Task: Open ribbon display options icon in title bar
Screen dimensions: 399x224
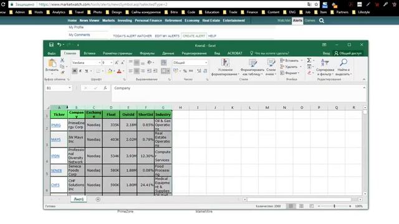Action: pos(324,45)
